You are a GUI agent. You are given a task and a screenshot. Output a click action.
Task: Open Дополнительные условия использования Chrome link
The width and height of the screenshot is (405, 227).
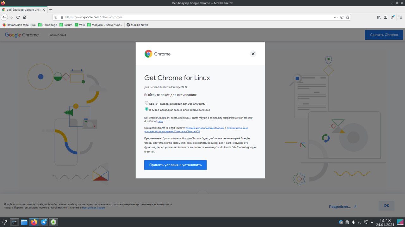pyautogui.click(x=196, y=130)
